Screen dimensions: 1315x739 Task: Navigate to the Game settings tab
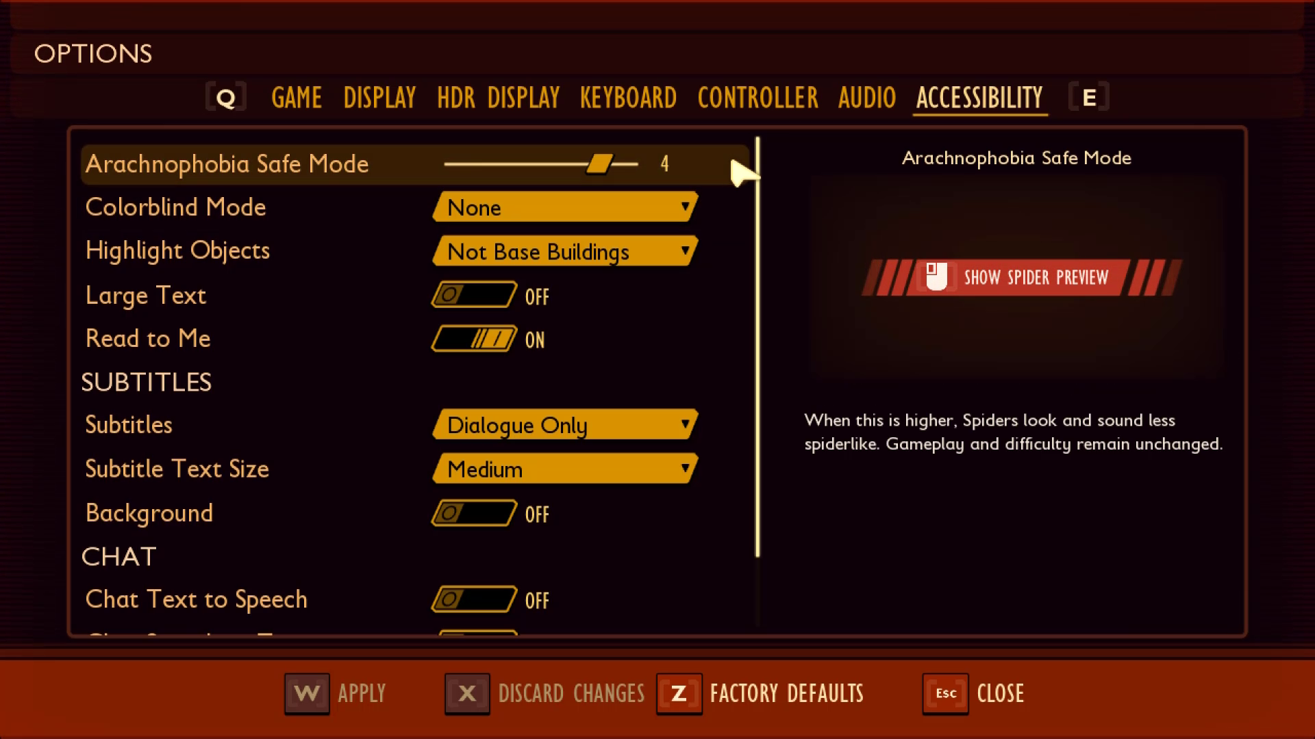click(295, 96)
